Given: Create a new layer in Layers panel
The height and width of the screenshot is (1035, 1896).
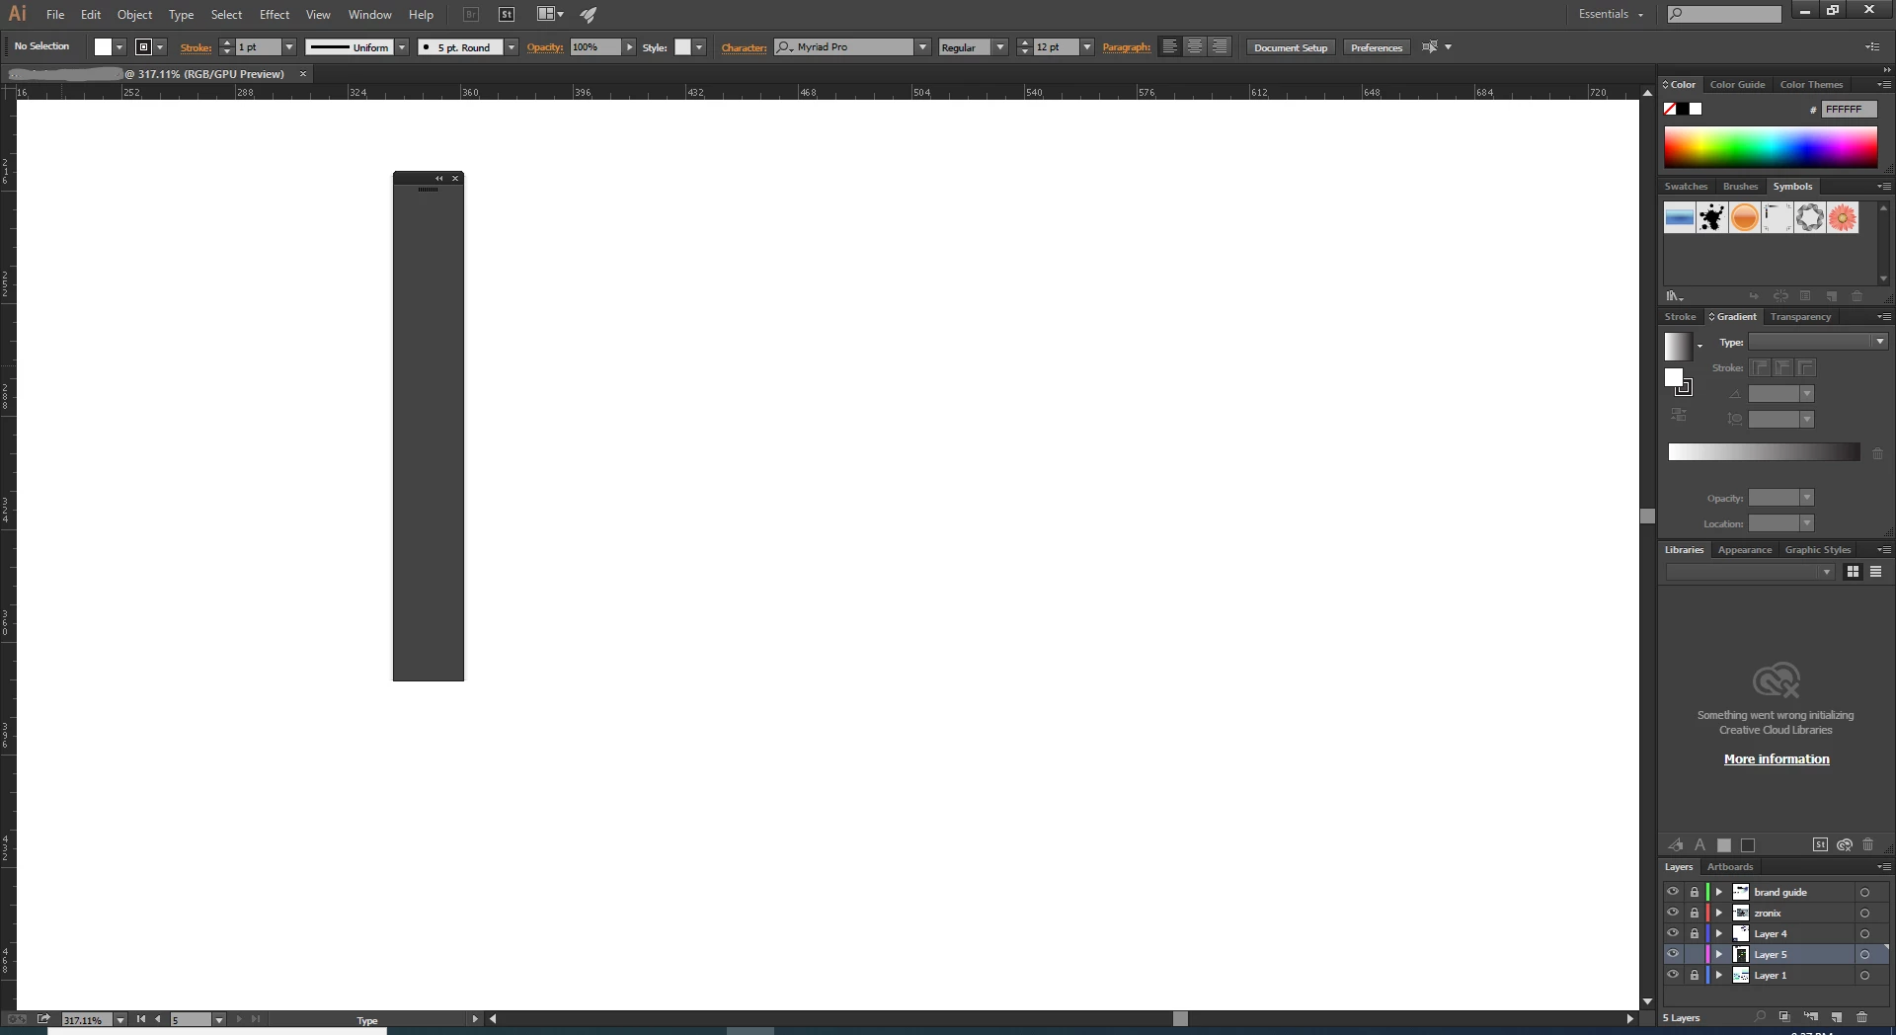Looking at the screenshot, I should pos(1837,1017).
